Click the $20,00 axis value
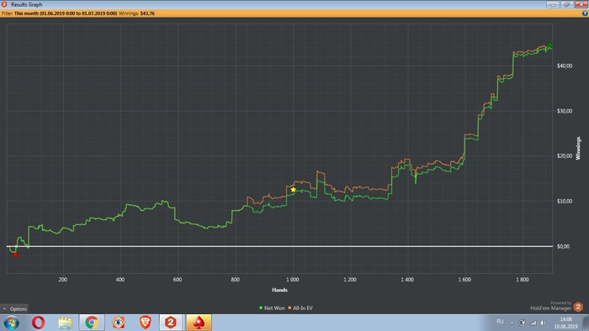This screenshot has height=331, width=589. click(x=565, y=156)
